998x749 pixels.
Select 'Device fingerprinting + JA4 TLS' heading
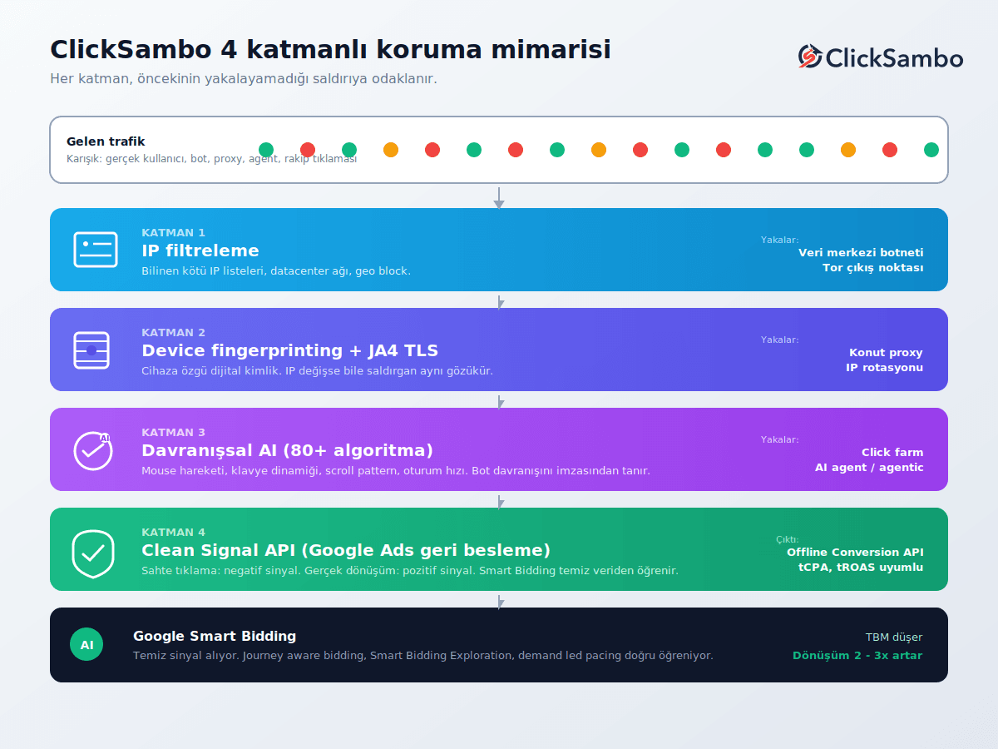click(289, 350)
